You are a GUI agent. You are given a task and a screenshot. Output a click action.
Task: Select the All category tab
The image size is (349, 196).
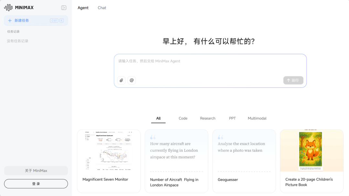pyautogui.click(x=158, y=119)
